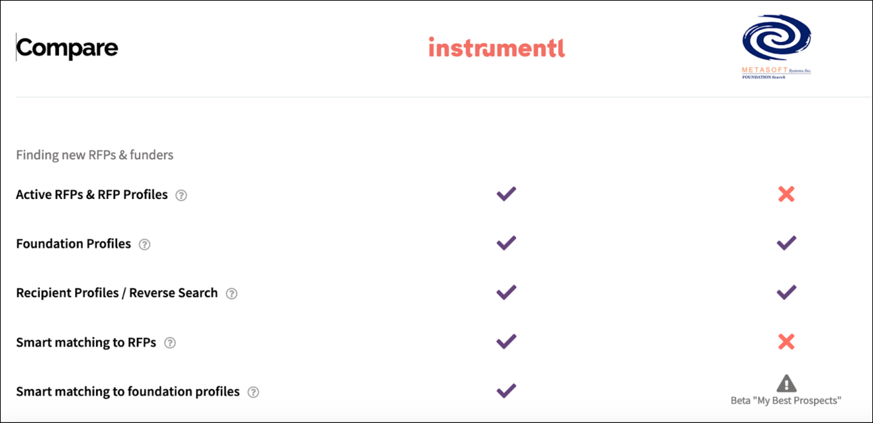873x423 pixels.
Task: Click the Beta "My Best Prospects" link
Action: (786, 400)
